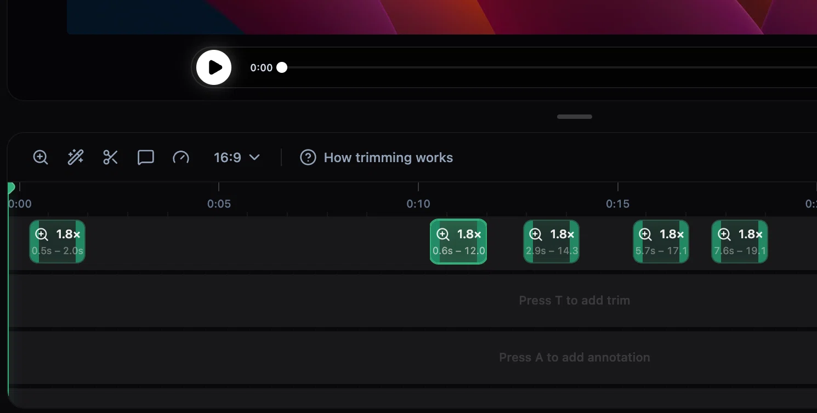Screen dimensions: 817x413
Task: Click the green playhead marker at 0:00
Action: pos(10,188)
